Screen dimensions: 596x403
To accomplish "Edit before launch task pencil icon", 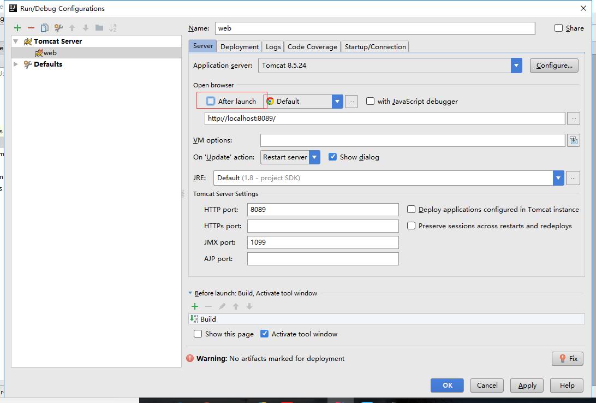I will (x=222, y=306).
